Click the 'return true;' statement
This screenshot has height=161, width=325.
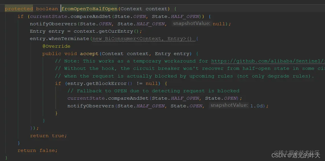click(49, 135)
